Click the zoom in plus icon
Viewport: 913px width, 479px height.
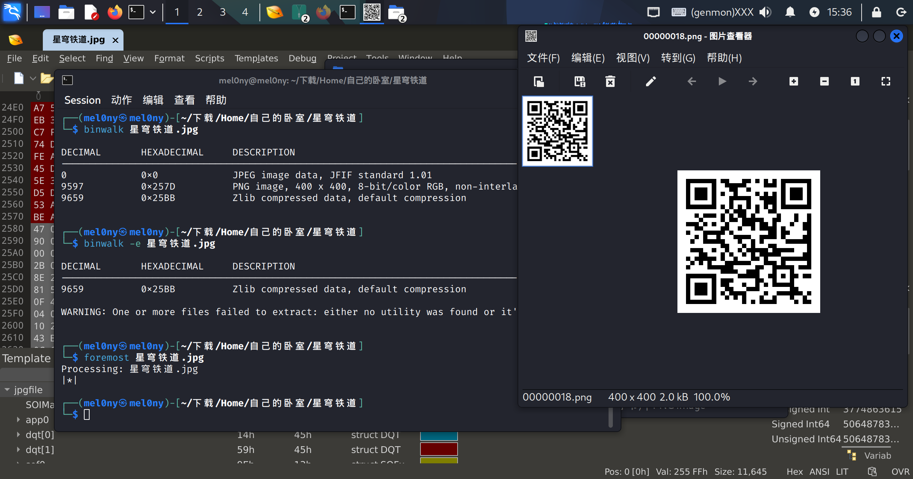point(793,82)
